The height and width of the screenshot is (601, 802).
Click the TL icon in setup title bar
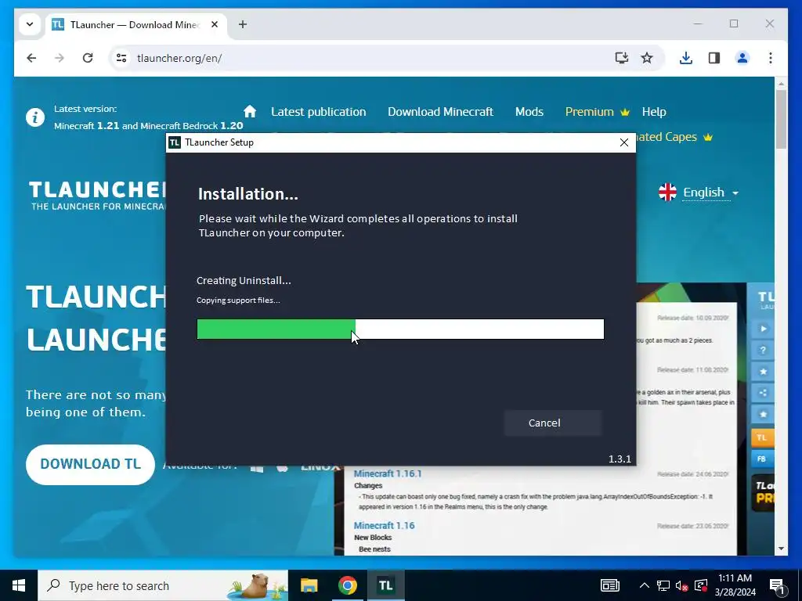point(175,142)
